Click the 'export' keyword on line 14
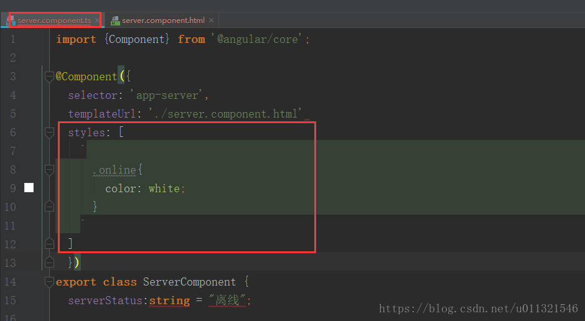Viewport: 585px width, 321px height. (76, 282)
